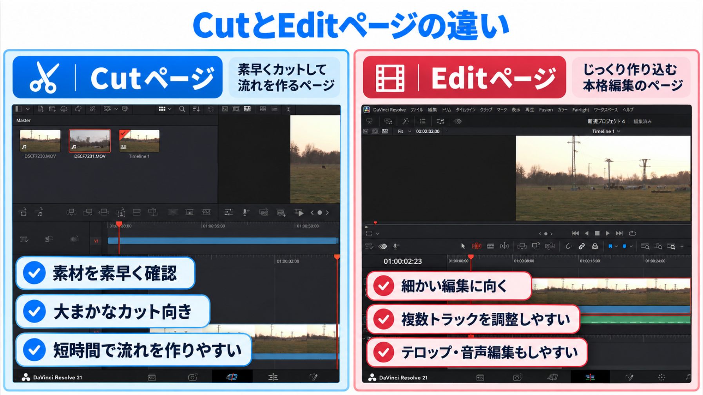703x395 pixels.
Task: Open the blue marker color dropdown arrow
Action: (631, 246)
